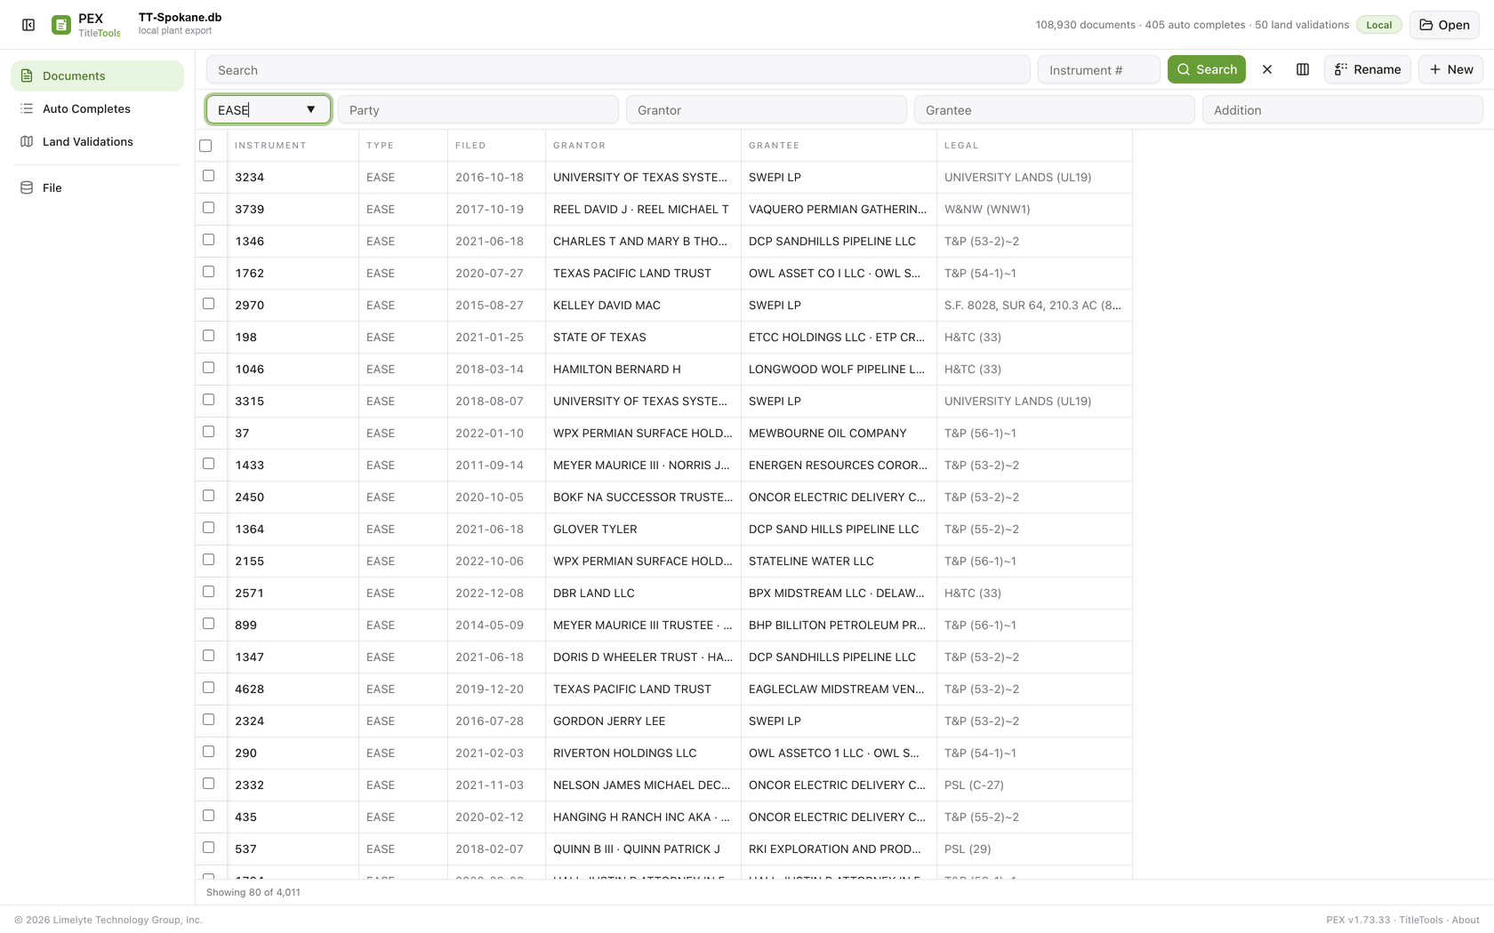Focus the Party filter field
This screenshot has width=1494, height=933.
[478, 109]
